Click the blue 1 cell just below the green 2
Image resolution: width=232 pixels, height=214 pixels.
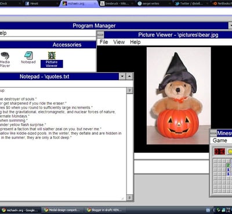228,170
